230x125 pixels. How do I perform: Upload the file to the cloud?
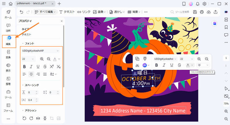point(209,12)
